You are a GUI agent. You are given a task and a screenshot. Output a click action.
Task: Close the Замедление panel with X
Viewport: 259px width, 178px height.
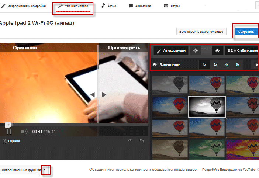pyautogui.click(x=256, y=64)
